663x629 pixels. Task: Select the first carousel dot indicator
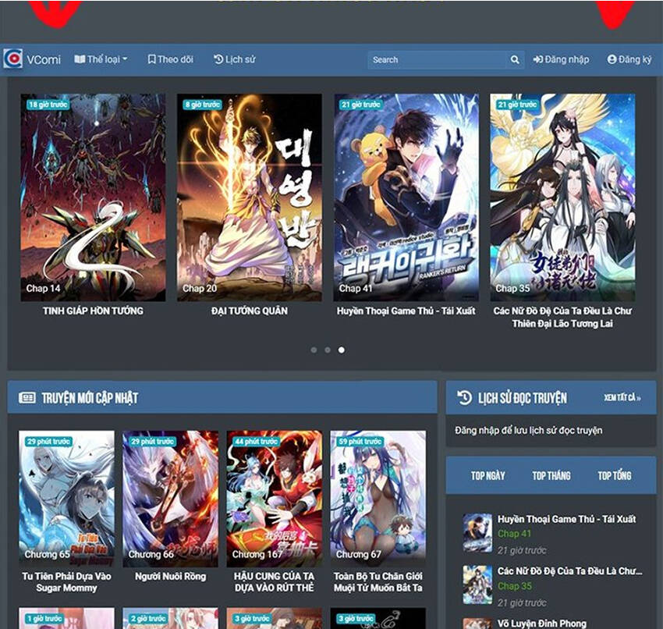click(x=314, y=350)
